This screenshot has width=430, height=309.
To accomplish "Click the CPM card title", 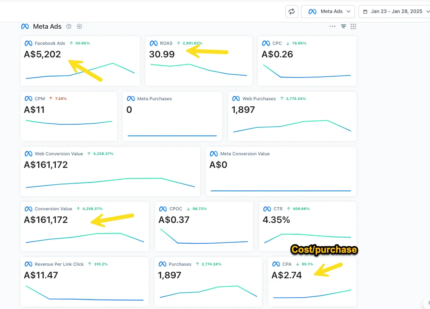I will coord(40,99).
